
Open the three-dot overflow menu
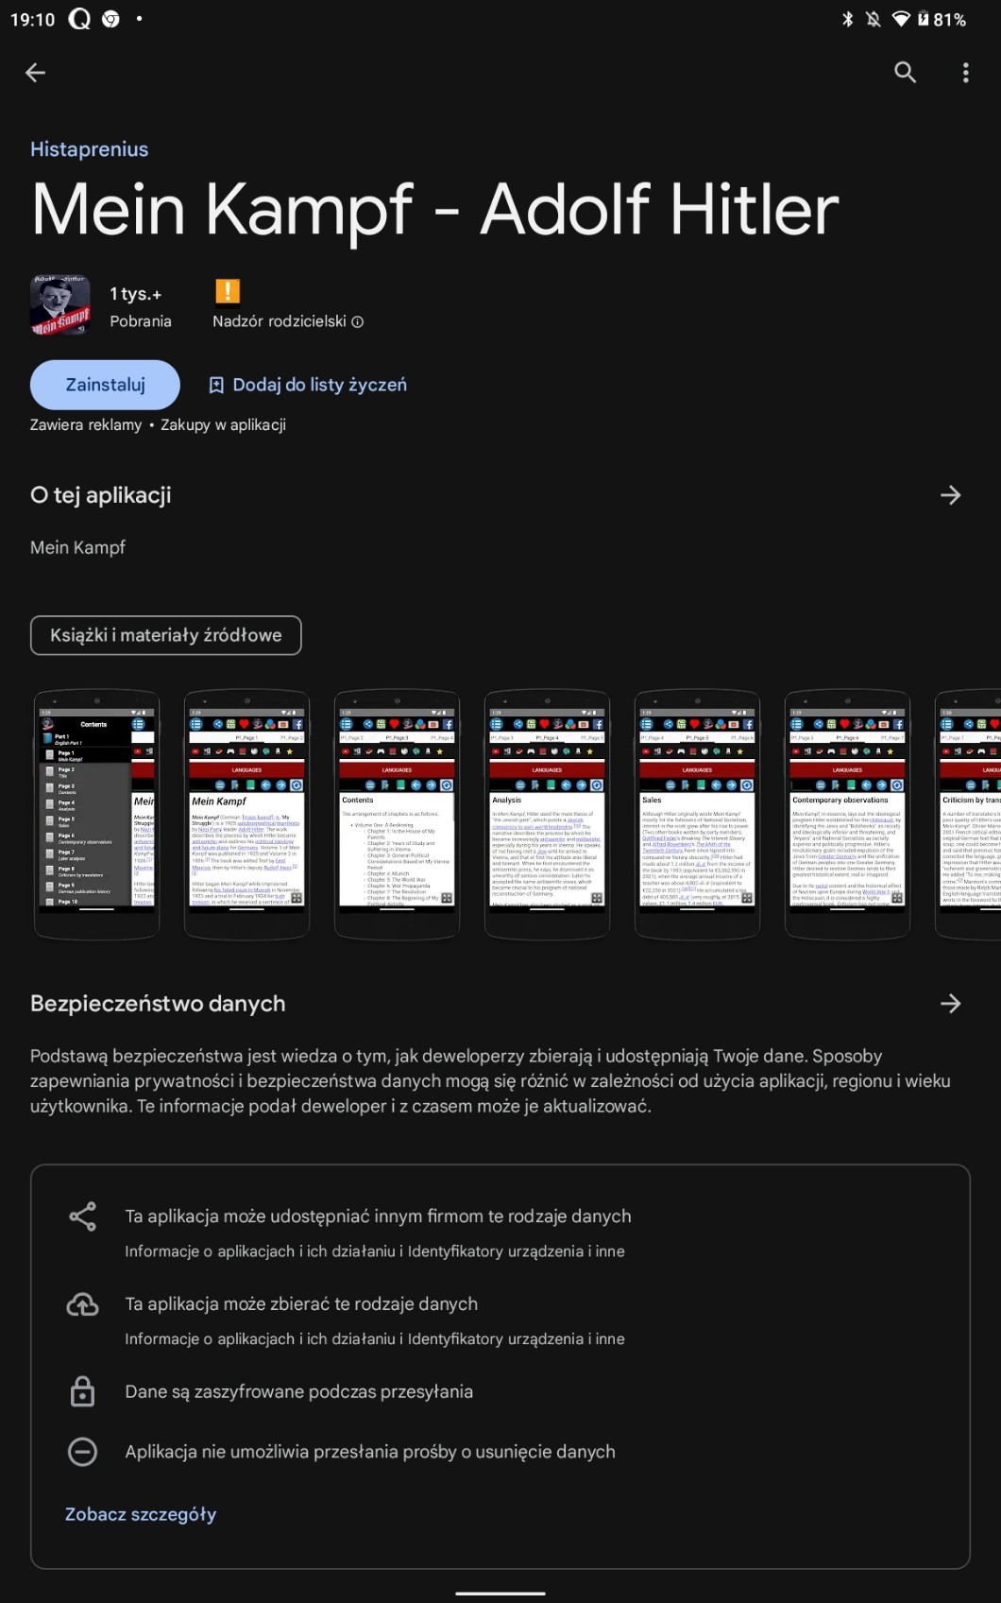pos(965,73)
